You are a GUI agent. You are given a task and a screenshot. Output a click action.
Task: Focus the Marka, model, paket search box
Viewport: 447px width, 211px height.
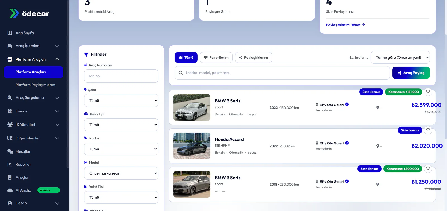(x=282, y=73)
